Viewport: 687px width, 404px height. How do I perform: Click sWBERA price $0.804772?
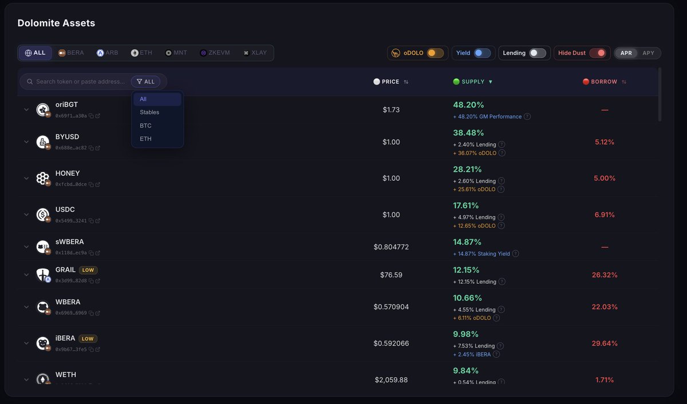(391, 247)
